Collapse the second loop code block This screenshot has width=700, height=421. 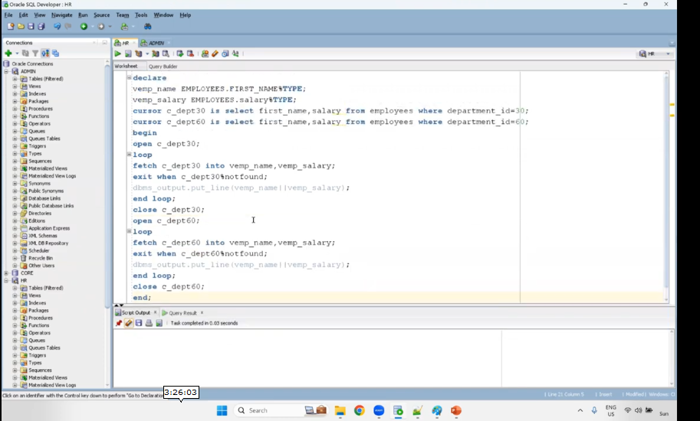(129, 231)
